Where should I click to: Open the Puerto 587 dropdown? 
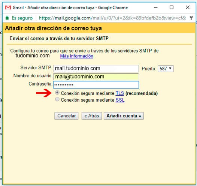(x=166, y=69)
